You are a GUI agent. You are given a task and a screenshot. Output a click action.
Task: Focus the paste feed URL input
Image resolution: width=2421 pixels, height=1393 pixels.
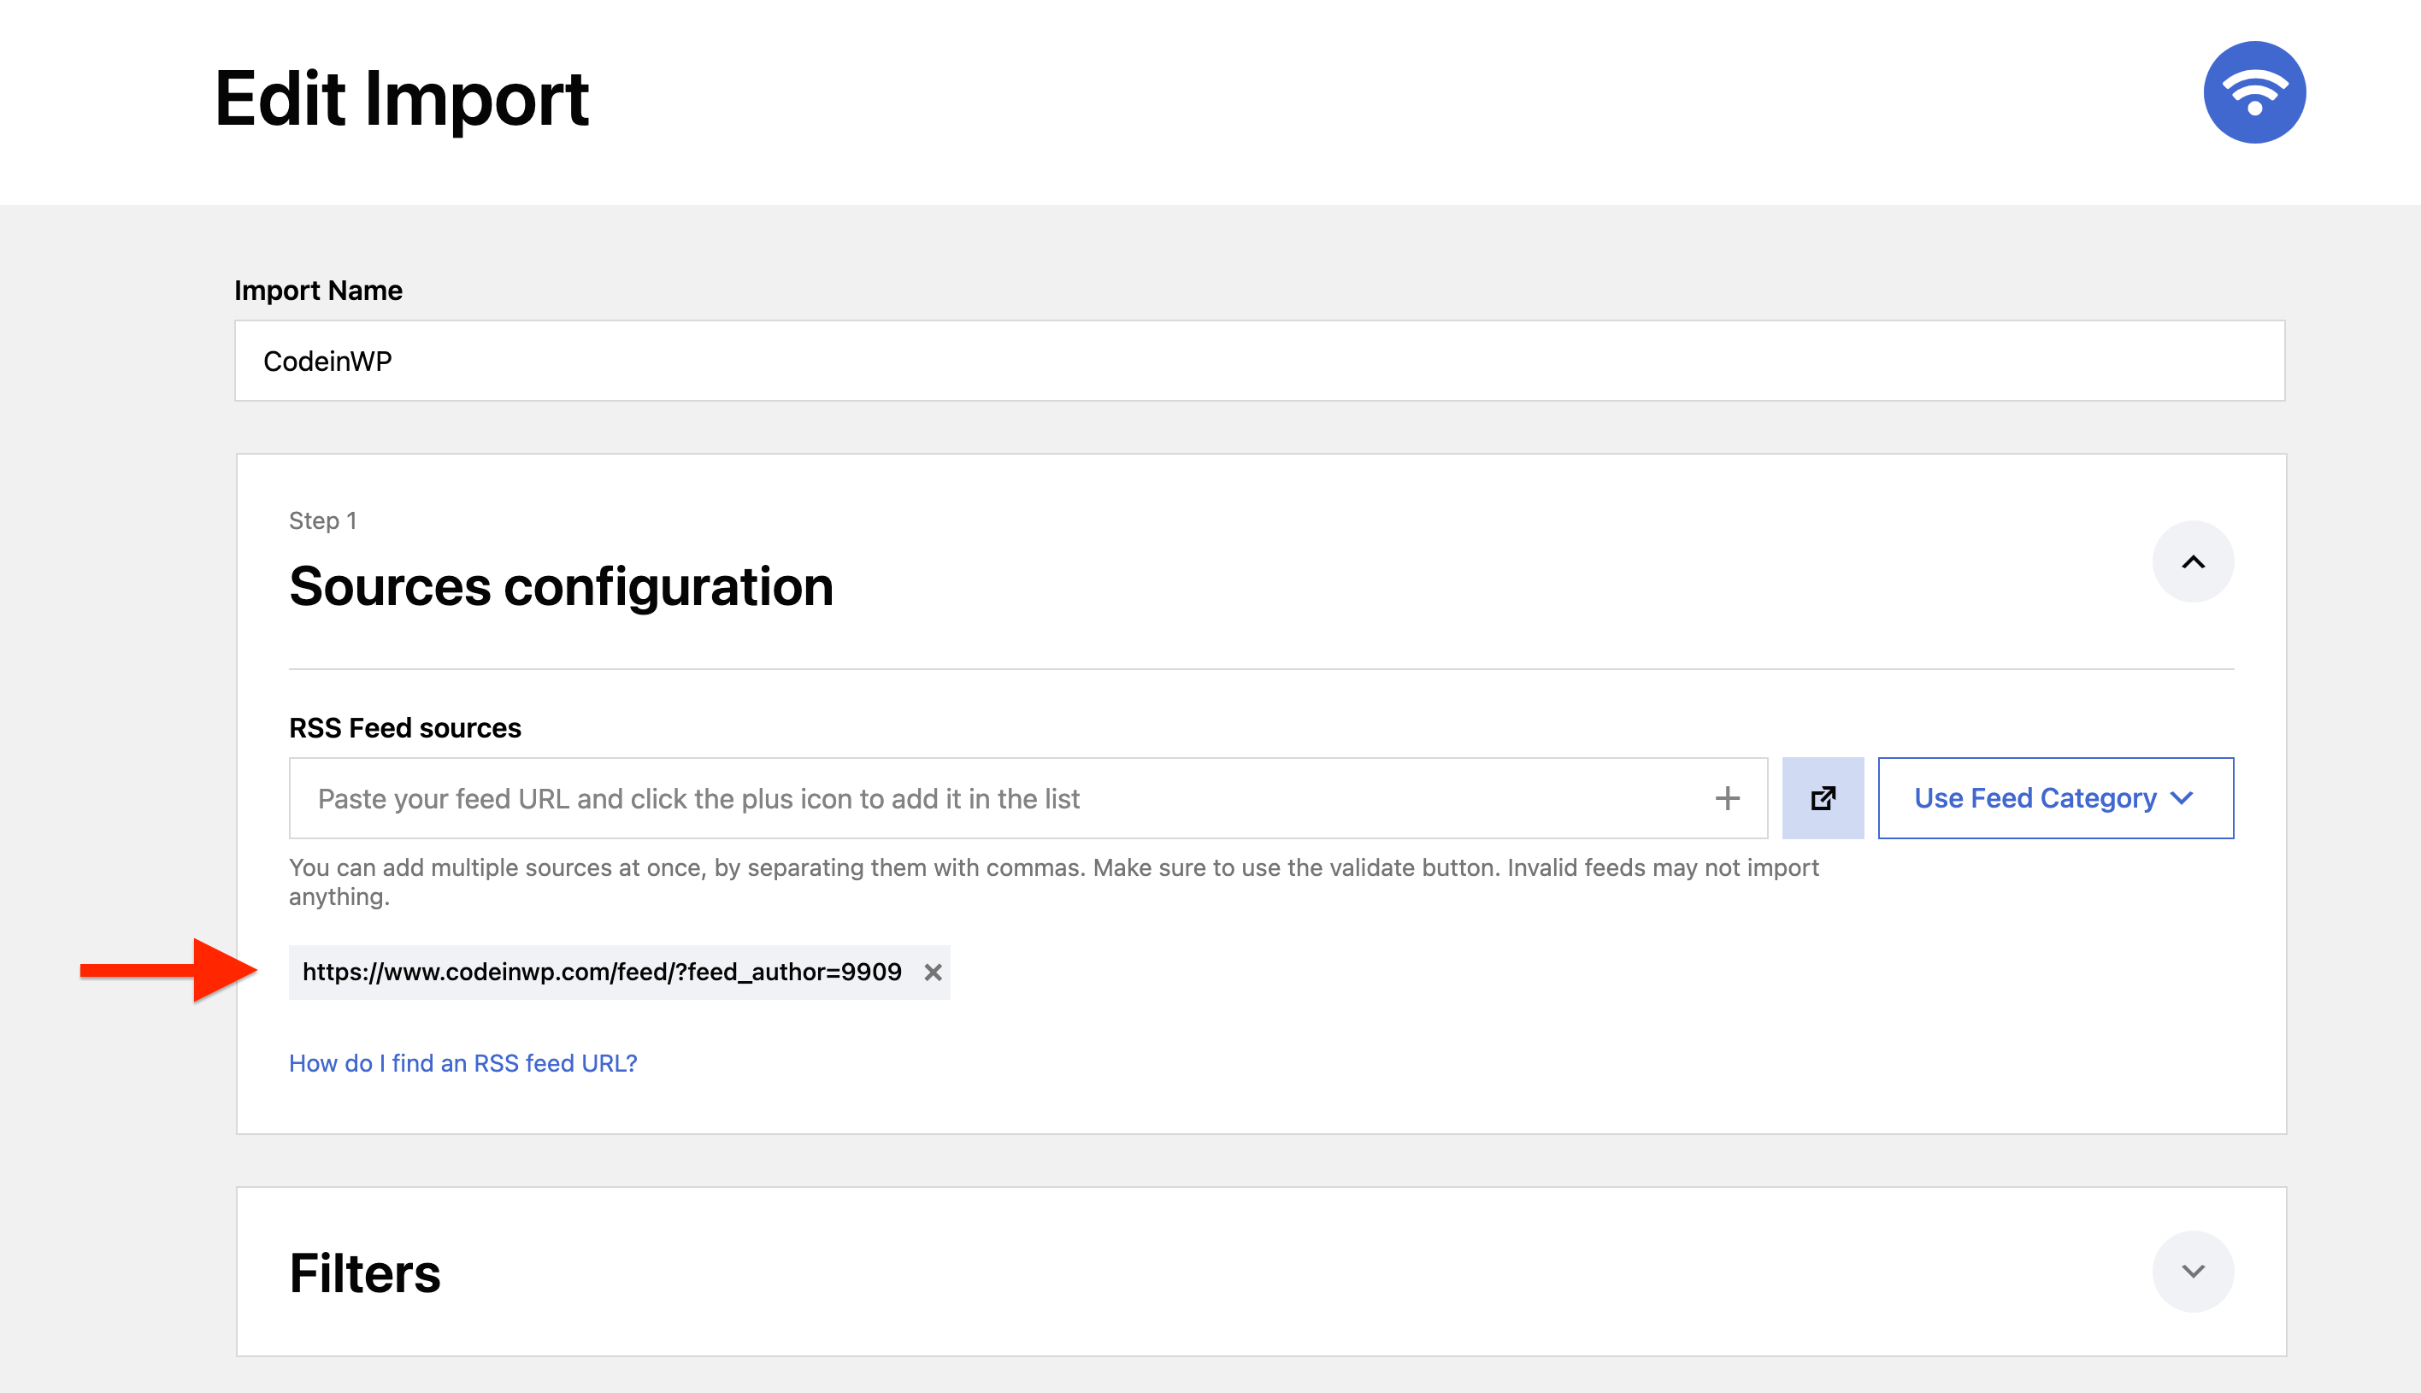tap(995, 798)
